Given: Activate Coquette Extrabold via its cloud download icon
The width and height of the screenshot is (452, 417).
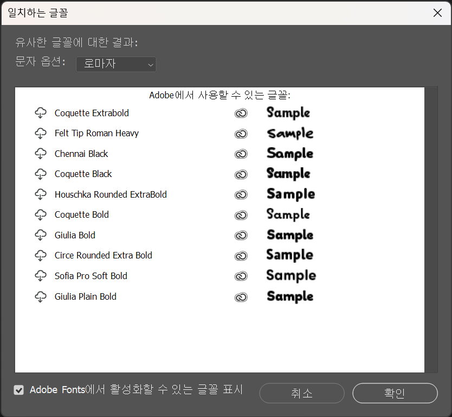Looking at the screenshot, I should [40, 113].
